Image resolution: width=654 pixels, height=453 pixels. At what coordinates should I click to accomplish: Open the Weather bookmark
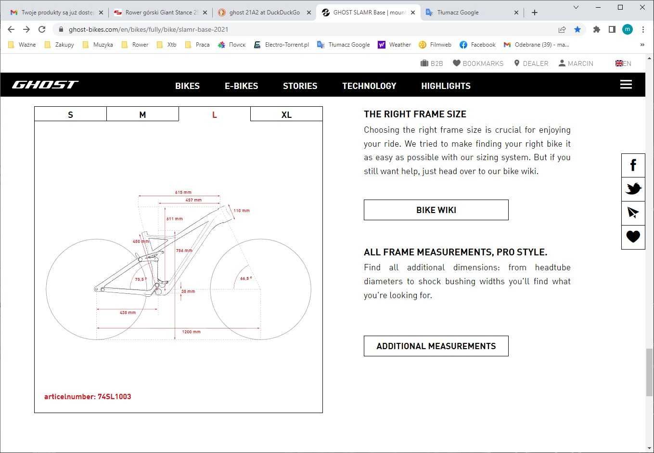pos(395,45)
